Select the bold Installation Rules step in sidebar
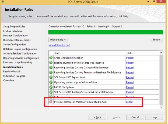This screenshot has width=168, height=124. [13, 67]
